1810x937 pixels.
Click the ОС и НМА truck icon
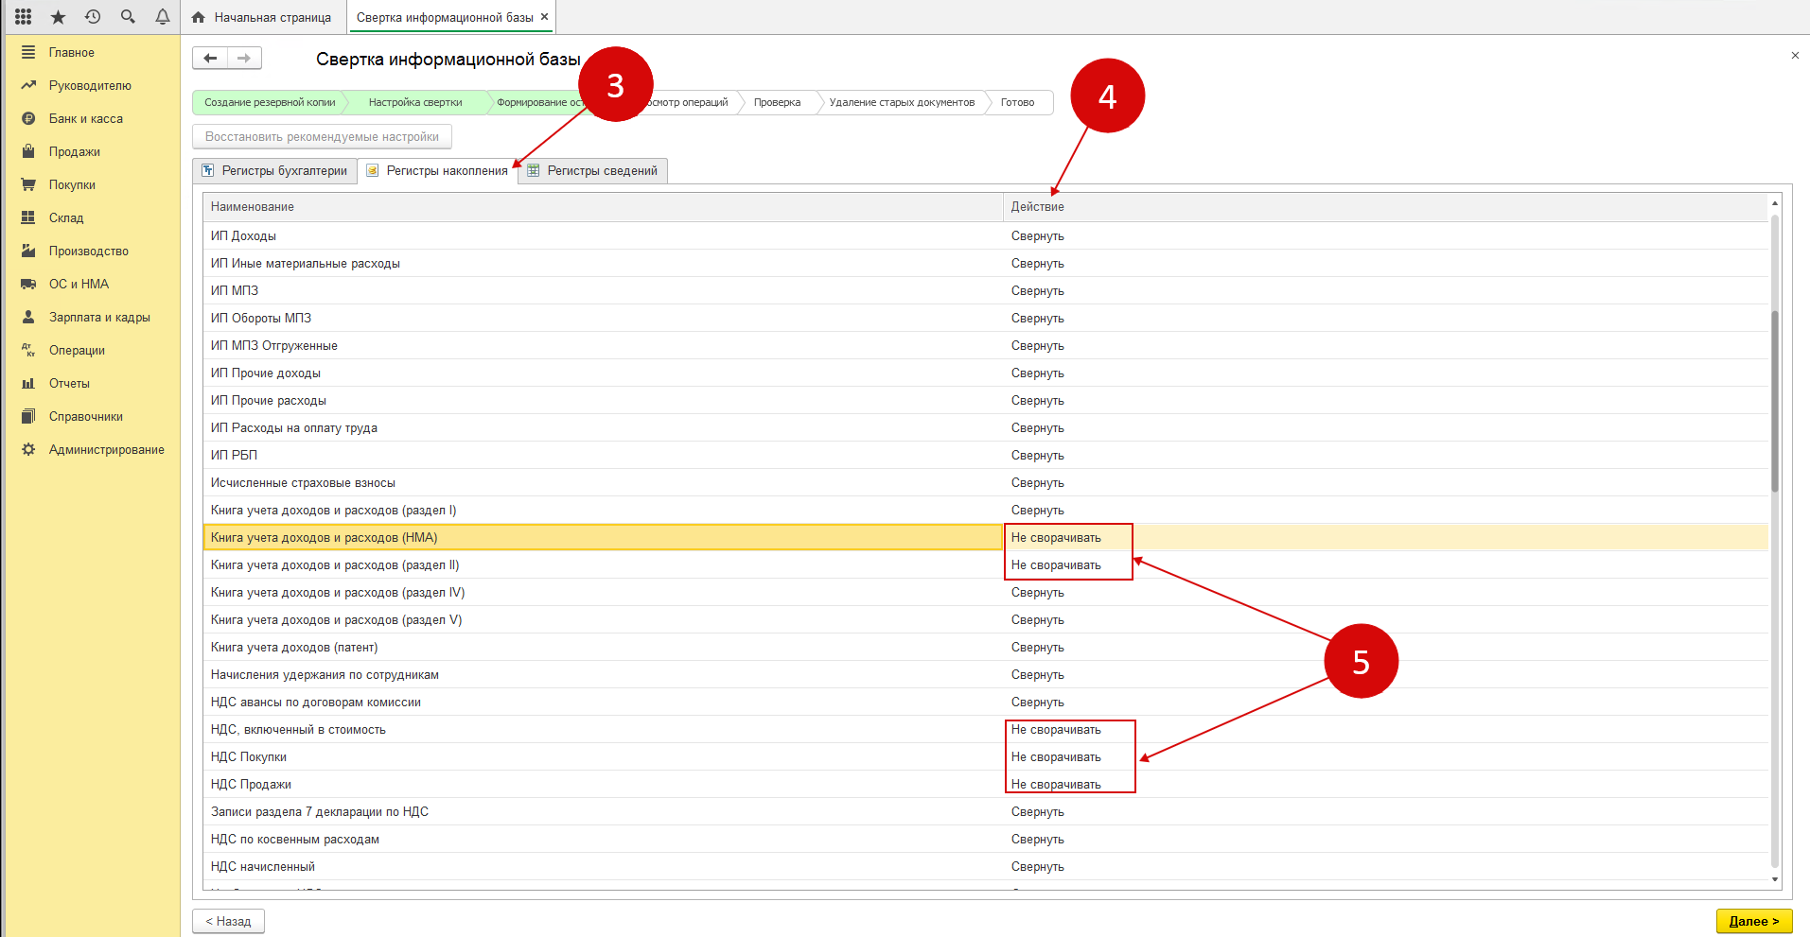[28, 284]
